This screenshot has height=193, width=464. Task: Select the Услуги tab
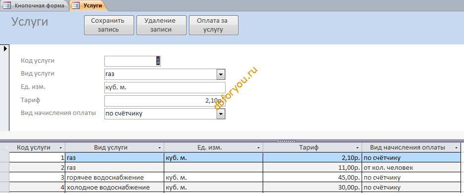click(x=88, y=5)
